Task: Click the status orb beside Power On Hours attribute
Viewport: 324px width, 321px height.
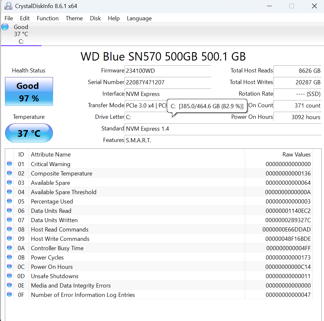Action: (x=9, y=267)
